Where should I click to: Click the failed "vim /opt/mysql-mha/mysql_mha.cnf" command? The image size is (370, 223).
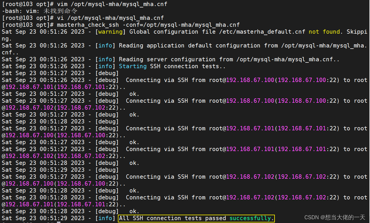pos(112,4)
